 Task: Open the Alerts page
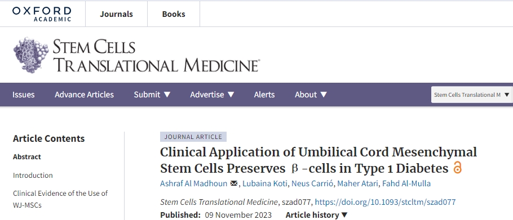[x=264, y=95]
